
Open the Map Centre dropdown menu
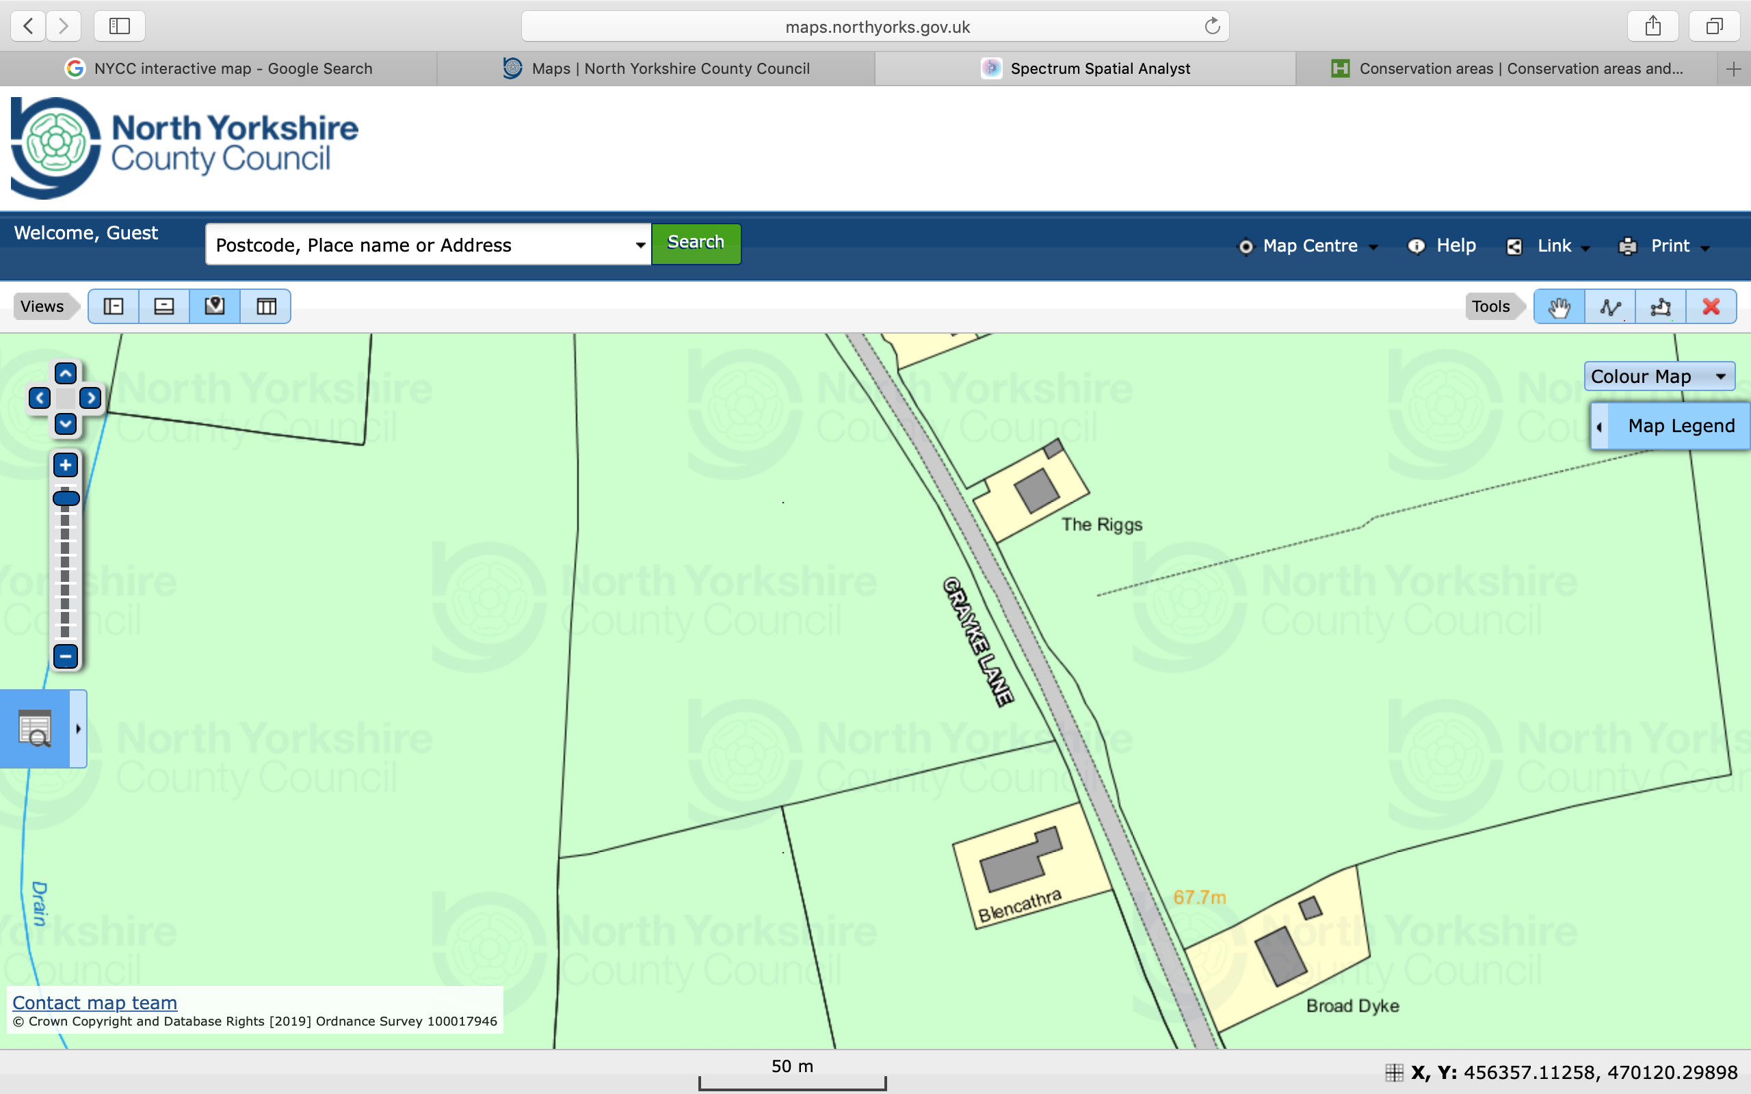click(x=1309, y=246)
